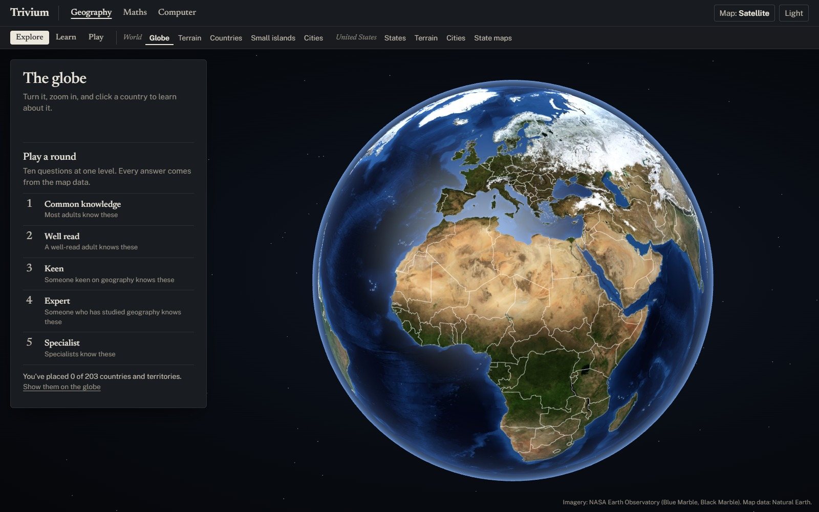Toggle the Map: Satellite style button
819x512 pixels.
pos(744,13)
